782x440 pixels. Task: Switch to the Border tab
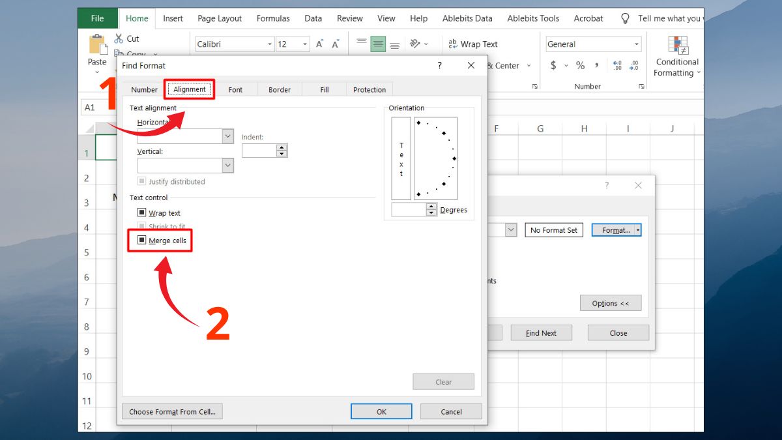[280, 90]
